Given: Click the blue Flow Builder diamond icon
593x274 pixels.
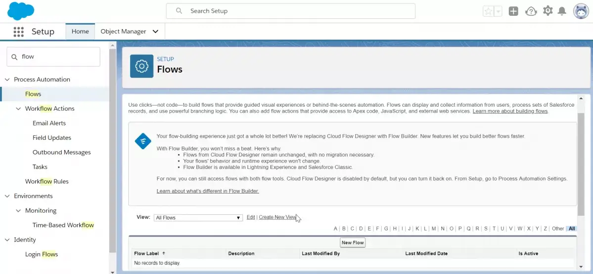Looking at the screenshot, I should (143, 141).
